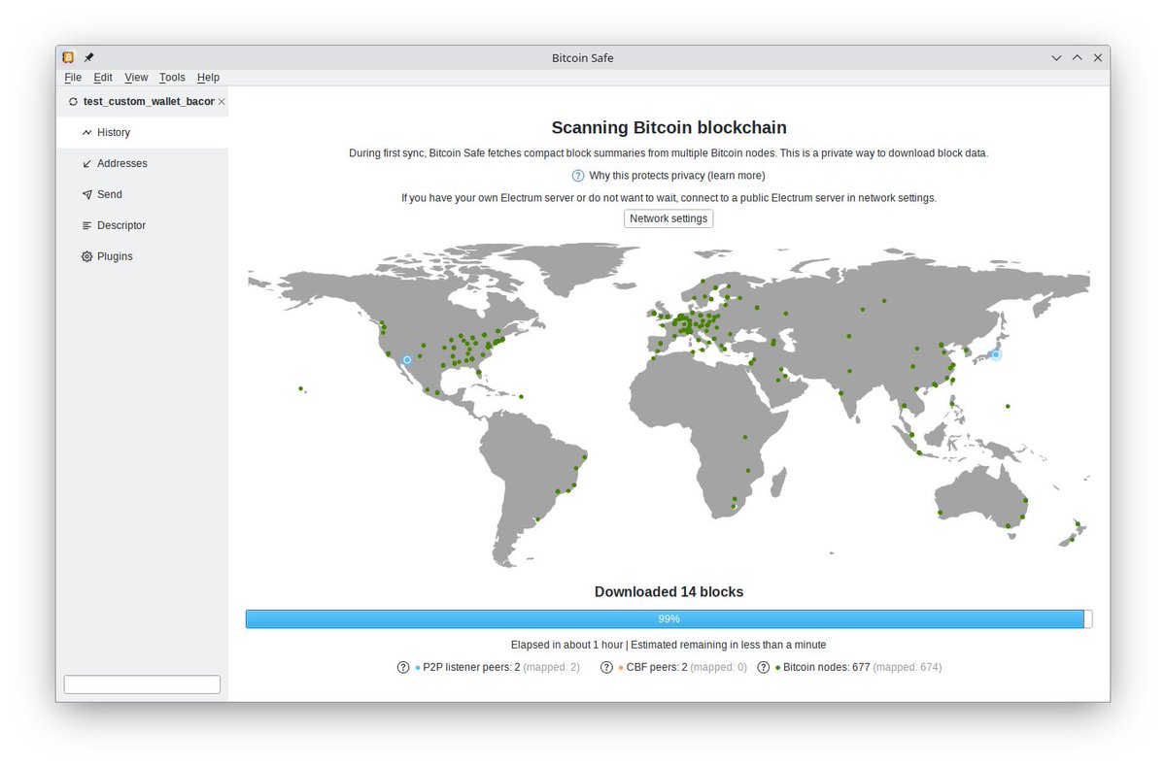Viewport: 1166px width, 768px height.
Task: Open the Send page
Action: tap(142, 194)
